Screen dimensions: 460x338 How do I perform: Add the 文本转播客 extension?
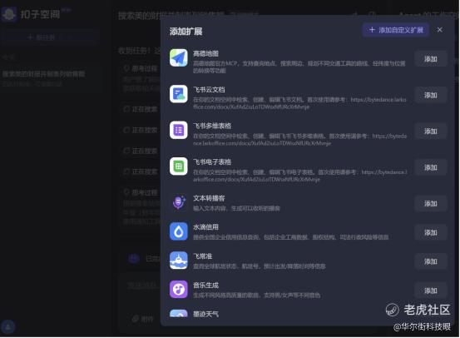tap(430, 203)
